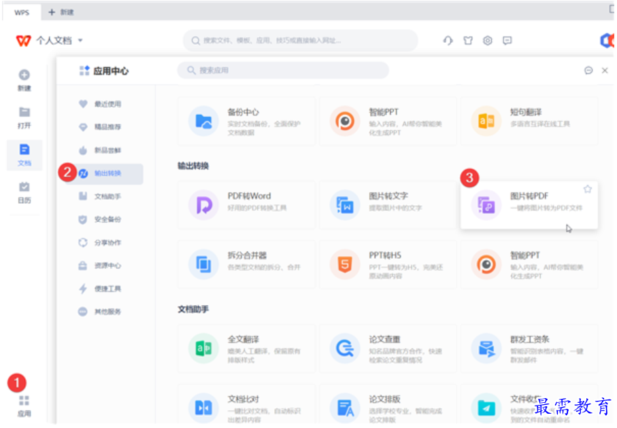Launch the PPT转H5 tool icon
This screenshot has width=617, height=428.
pos(345,264)
